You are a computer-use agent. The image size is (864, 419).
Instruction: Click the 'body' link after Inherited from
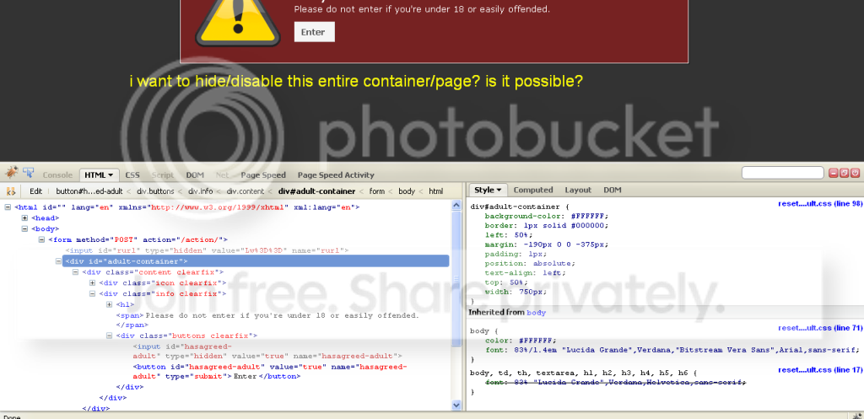[x=536, y=312]
